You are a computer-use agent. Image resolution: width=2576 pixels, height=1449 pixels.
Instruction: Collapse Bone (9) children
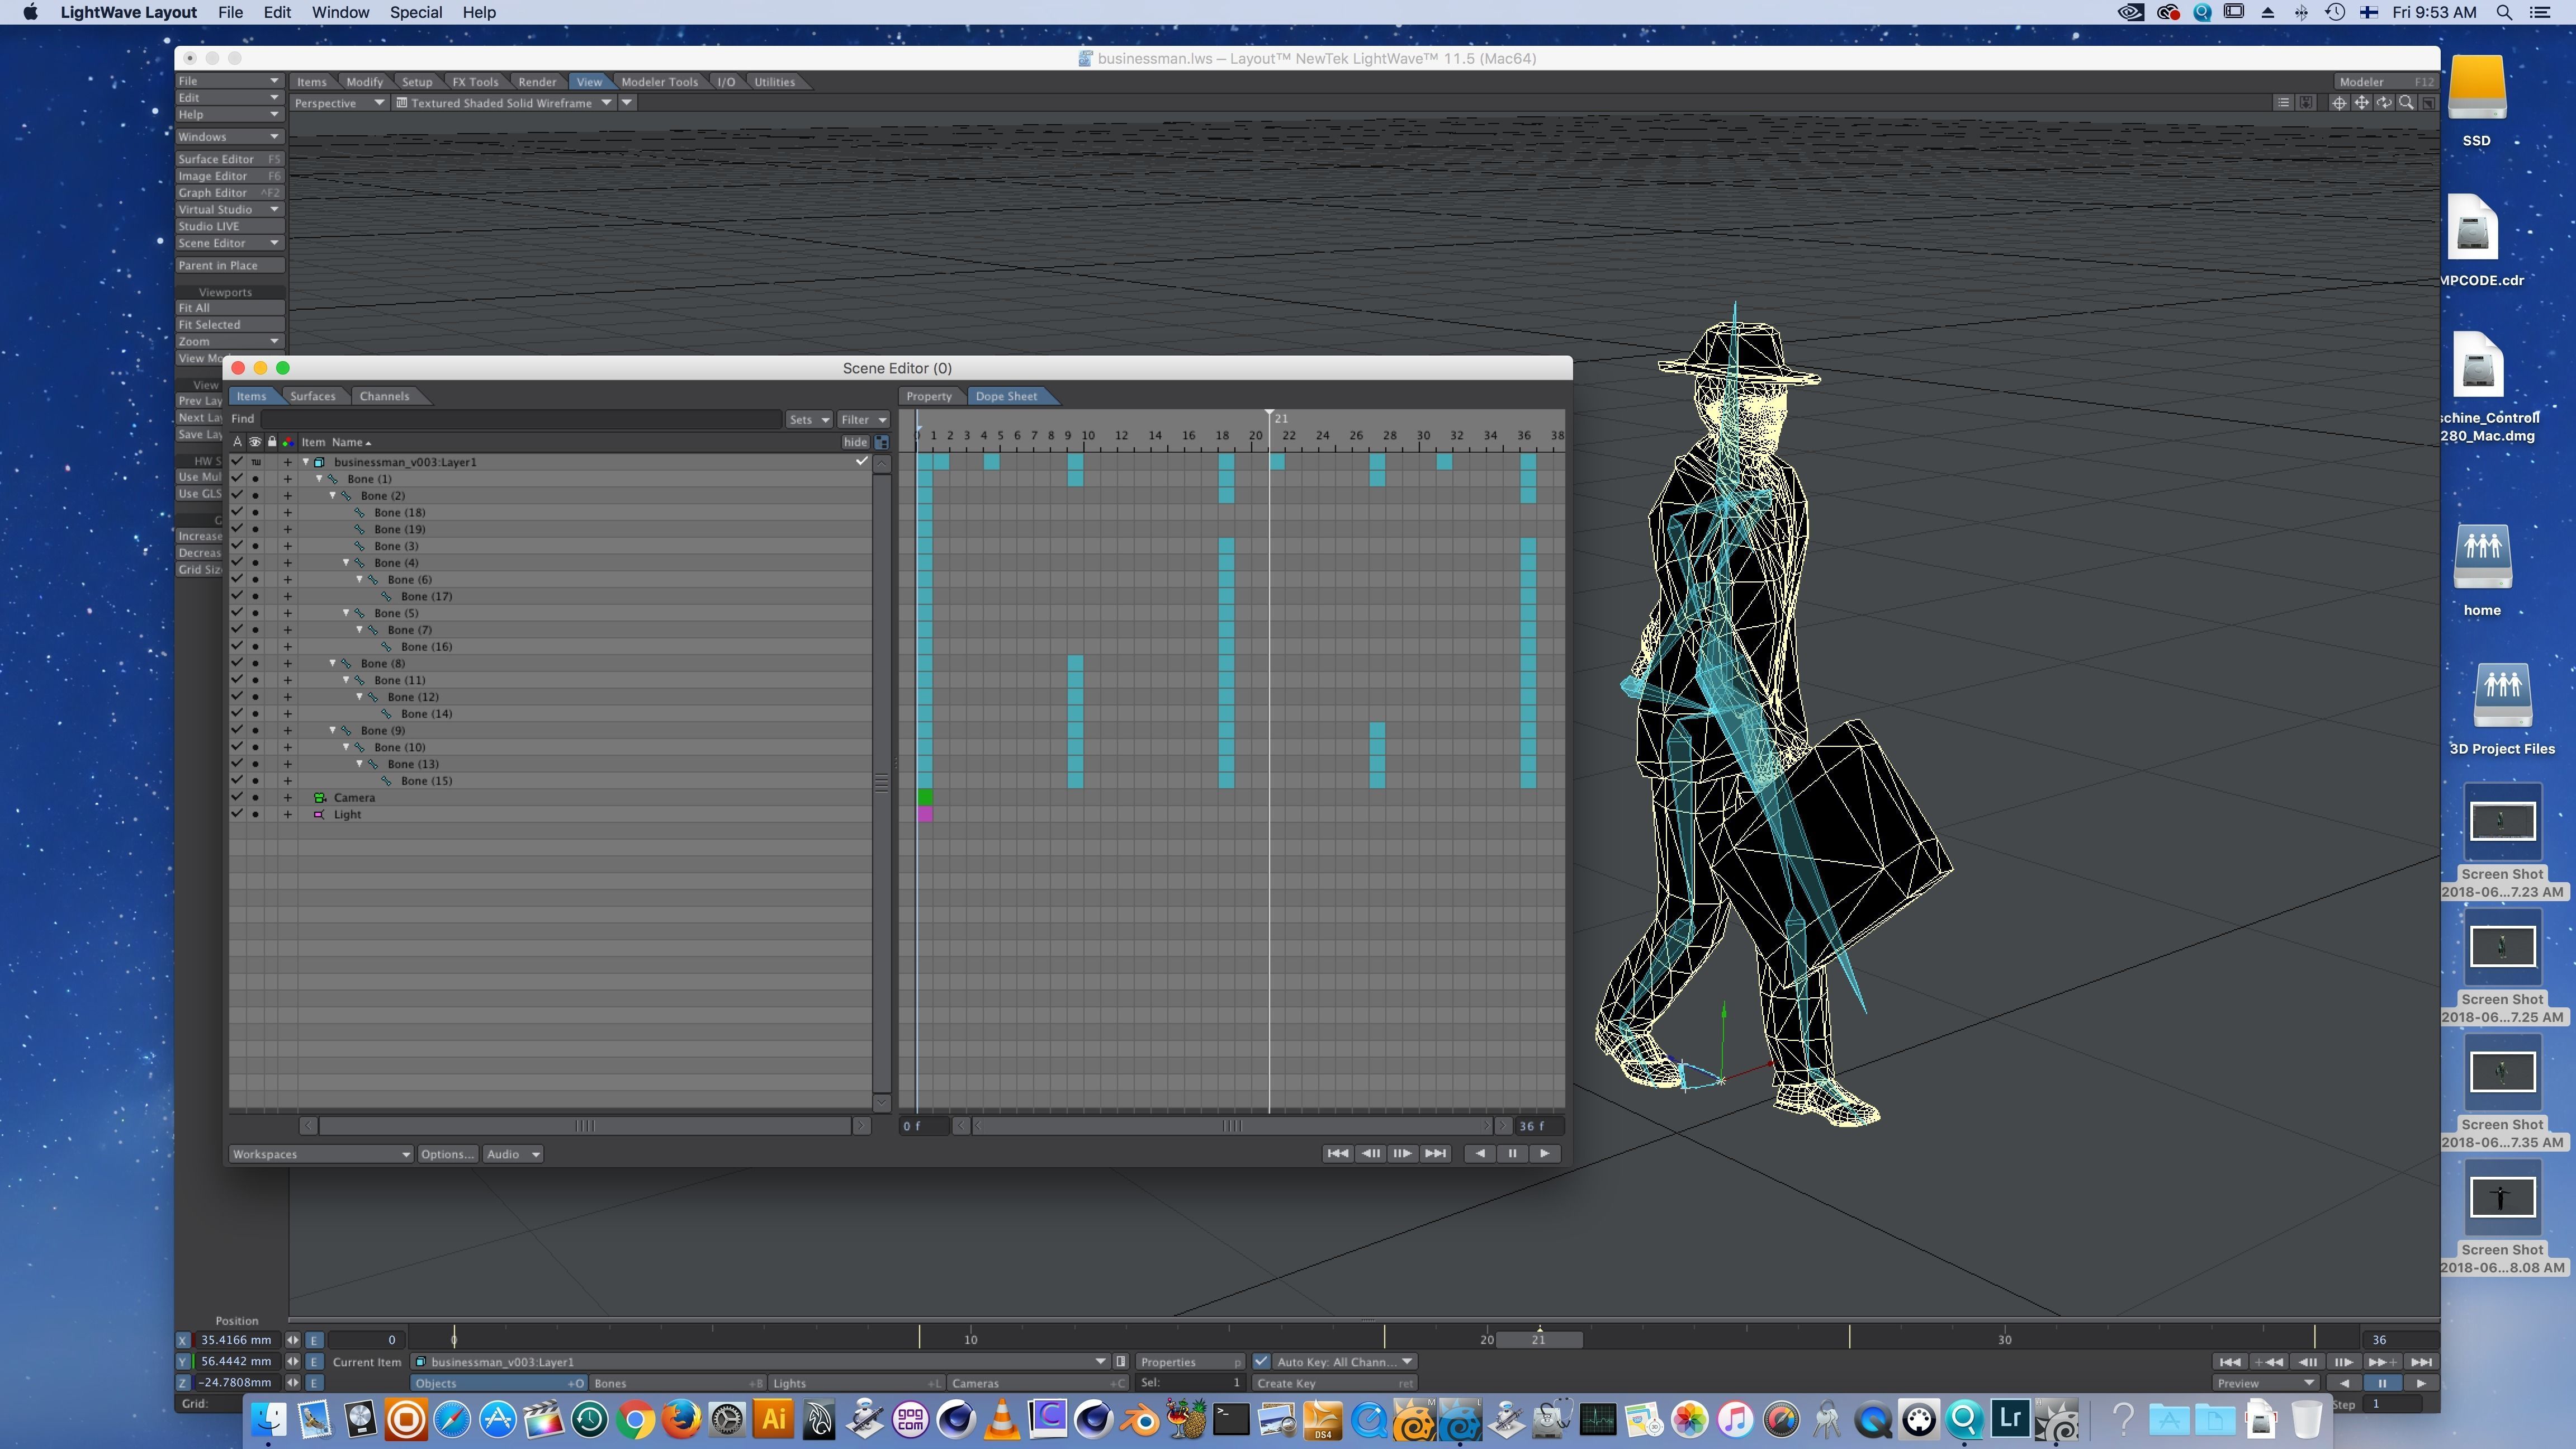click(333, 731)
